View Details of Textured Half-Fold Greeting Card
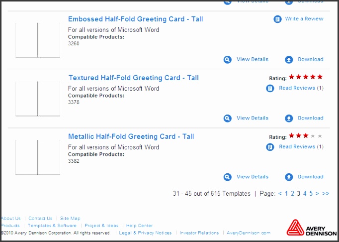This screenshot has width=339, height=242. [x=253, y=118]
